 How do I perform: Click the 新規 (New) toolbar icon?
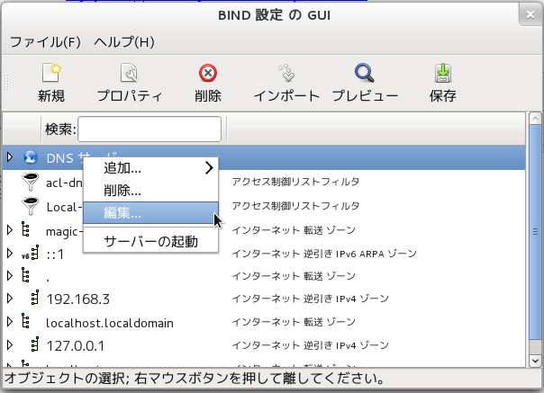coord(51,73)
